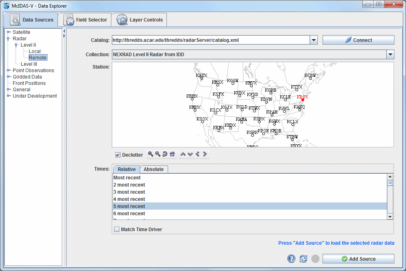Click the refresh chooser icon
The height and width of the screenshot is (271, 406).
tap(303, 259)
